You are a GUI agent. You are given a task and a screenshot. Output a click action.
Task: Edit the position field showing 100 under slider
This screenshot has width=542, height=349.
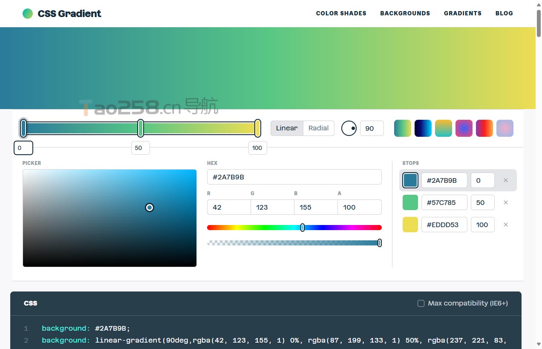click(258, 148)
